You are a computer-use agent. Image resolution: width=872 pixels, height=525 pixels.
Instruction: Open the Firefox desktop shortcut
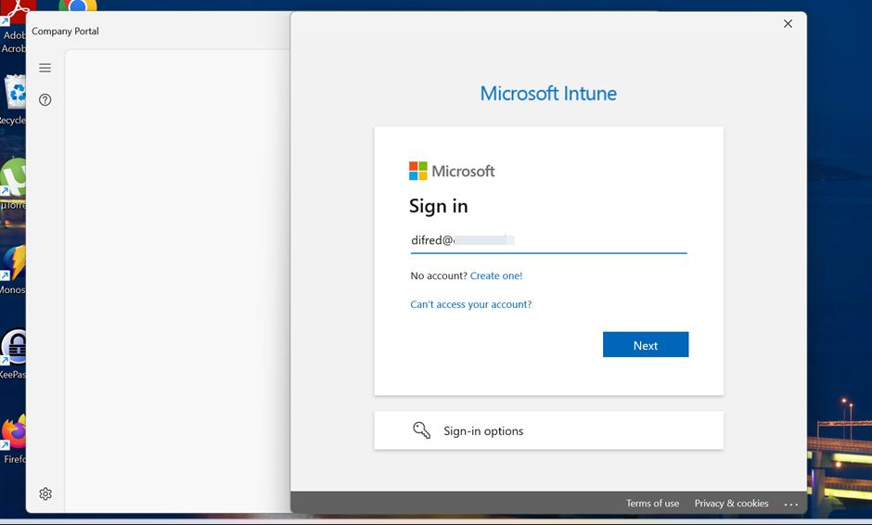[x=13, y=434]
